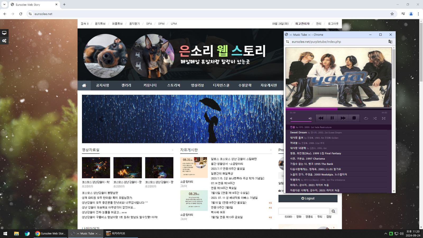Click the song progress bar
The width and height of the screenshot is (423, 238).
point(338,109)
